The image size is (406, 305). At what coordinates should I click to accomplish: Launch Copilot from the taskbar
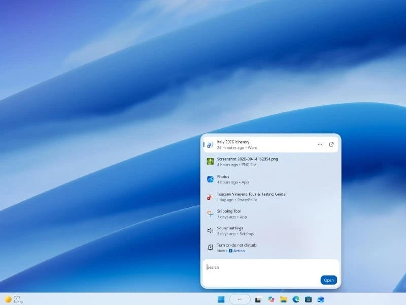point(271,299)
